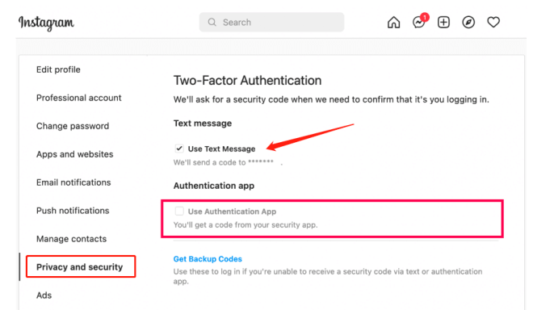Click the red notification badge on Messenger
533x310 pixels.
point(425,17)
